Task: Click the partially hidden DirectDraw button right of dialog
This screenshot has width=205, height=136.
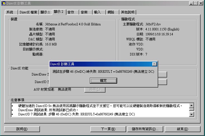Action: coord(163,74)
